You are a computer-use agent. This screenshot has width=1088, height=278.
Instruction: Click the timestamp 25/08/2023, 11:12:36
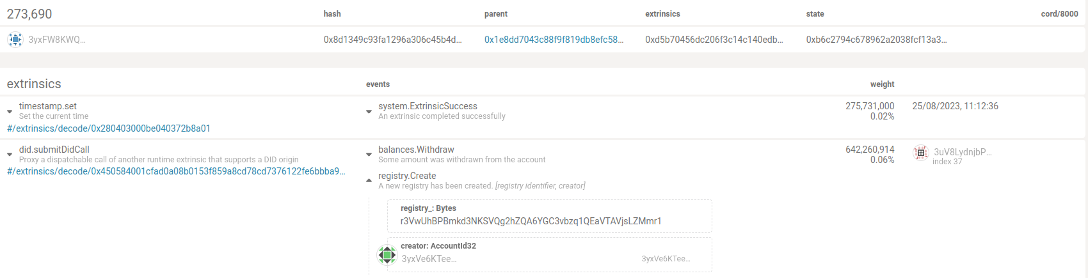(x=955, y=106)
